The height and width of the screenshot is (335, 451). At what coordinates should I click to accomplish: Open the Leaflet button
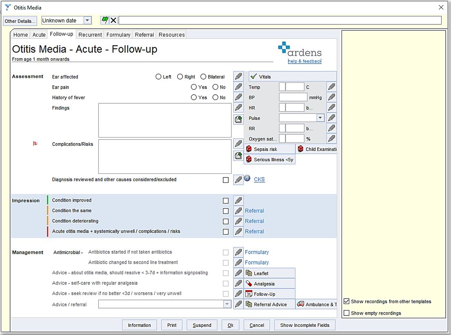tap(270, 273)
